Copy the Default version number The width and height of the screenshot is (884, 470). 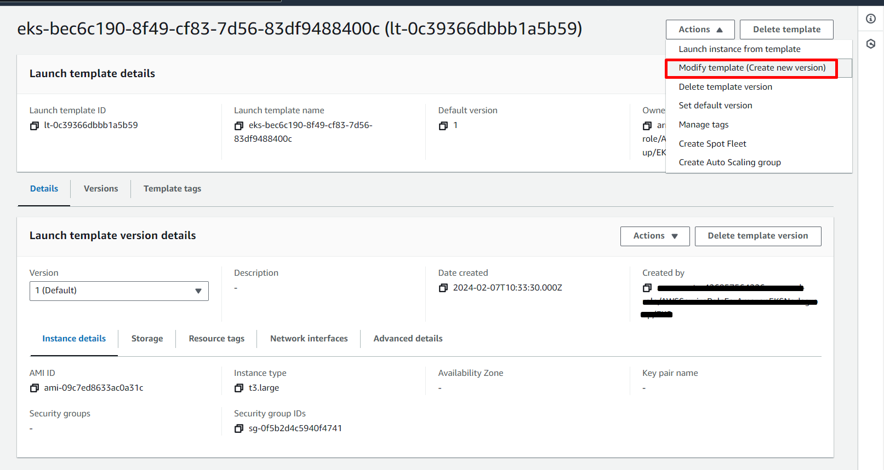pos(443,126)
